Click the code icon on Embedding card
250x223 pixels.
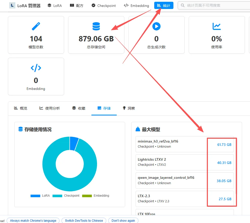pyautogui.click(x=36, y=68)
